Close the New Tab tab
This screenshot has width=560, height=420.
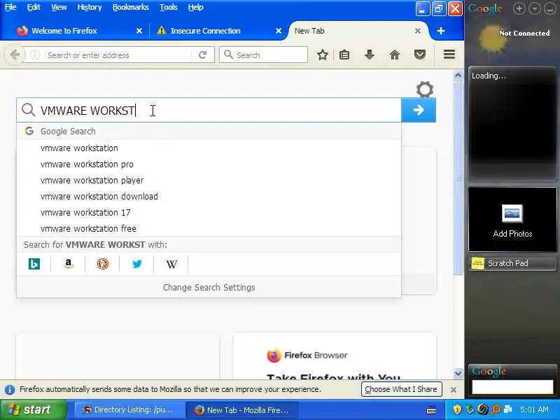(417, 31)
